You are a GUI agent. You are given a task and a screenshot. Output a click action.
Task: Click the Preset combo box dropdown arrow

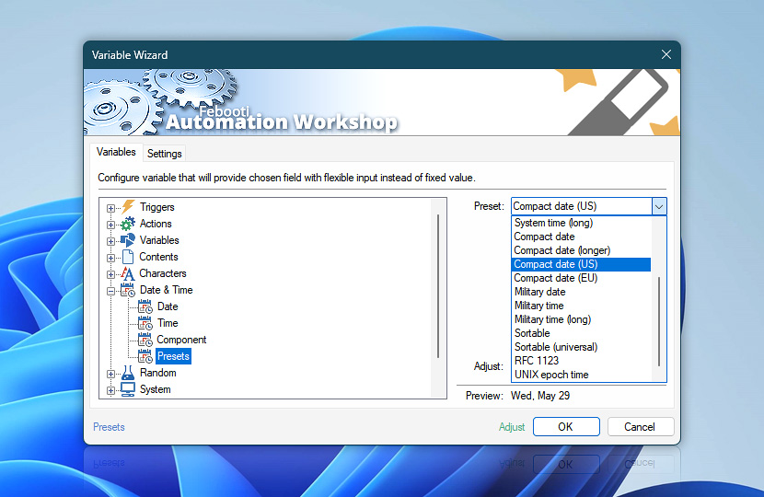(x=659, y=206)
